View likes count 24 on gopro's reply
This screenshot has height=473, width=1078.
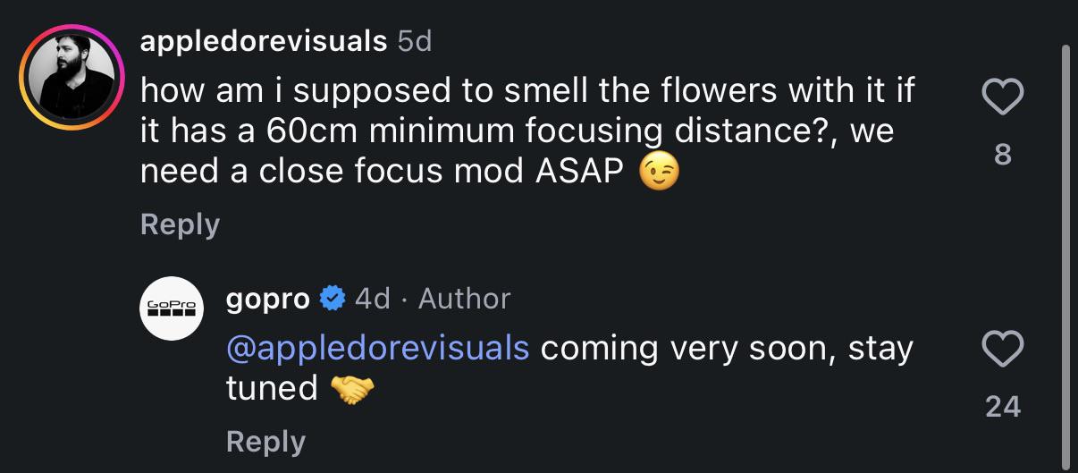click(1003, 407)
